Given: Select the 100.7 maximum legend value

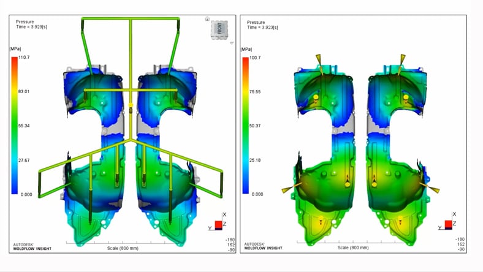Looking at the screenshot, I should click(255, 58).
